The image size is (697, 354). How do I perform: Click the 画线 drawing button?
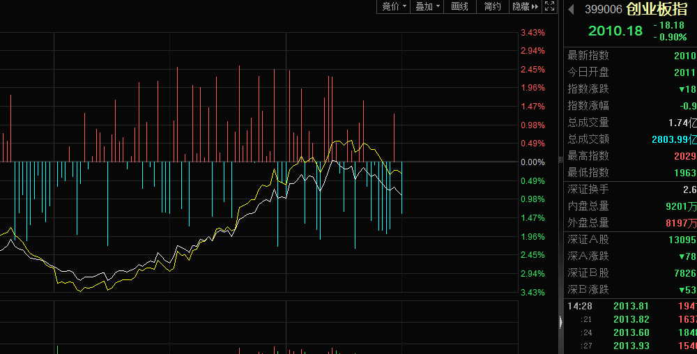pos(460,6)
